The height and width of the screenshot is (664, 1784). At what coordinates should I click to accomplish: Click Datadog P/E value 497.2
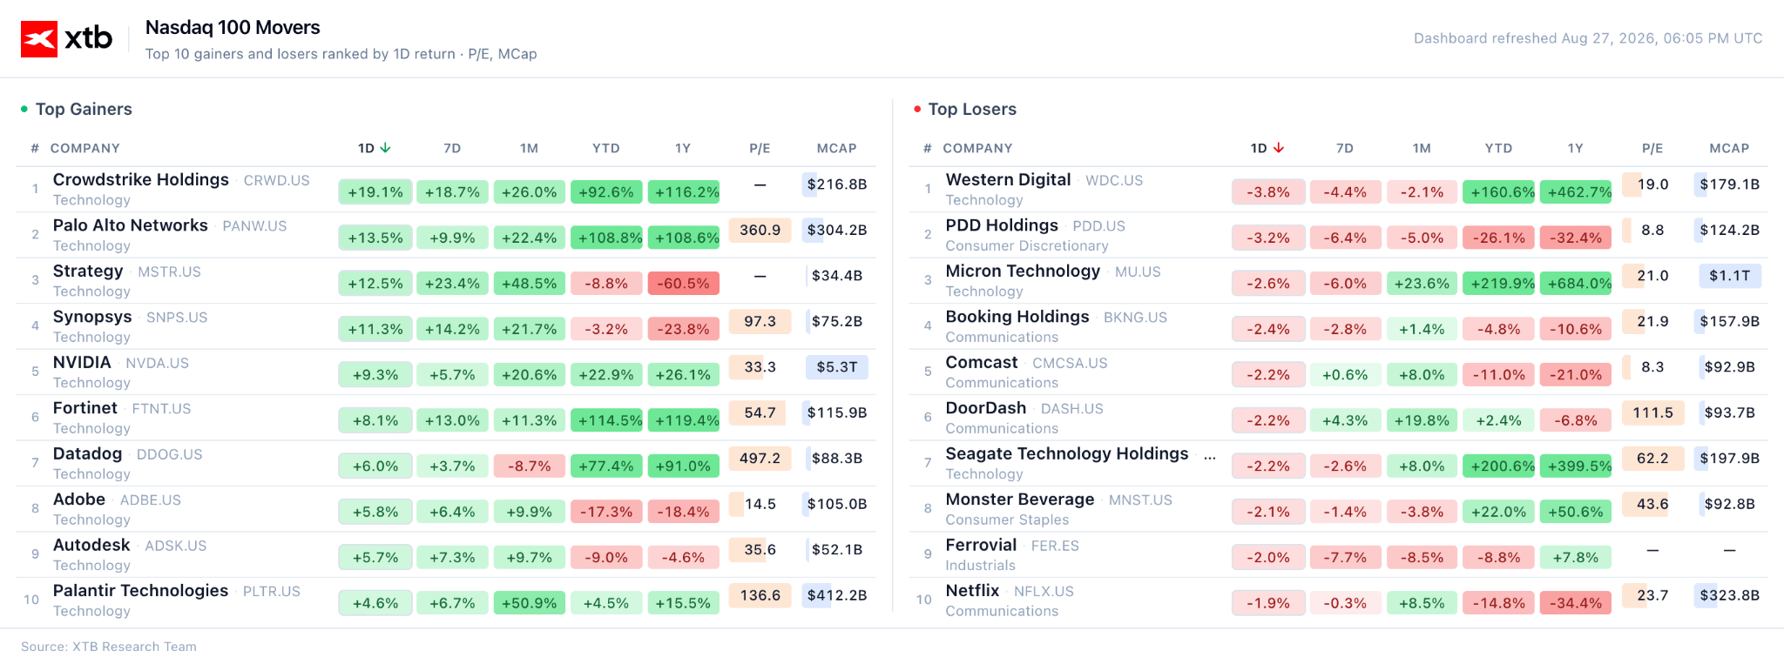click(x=760, y=459)
